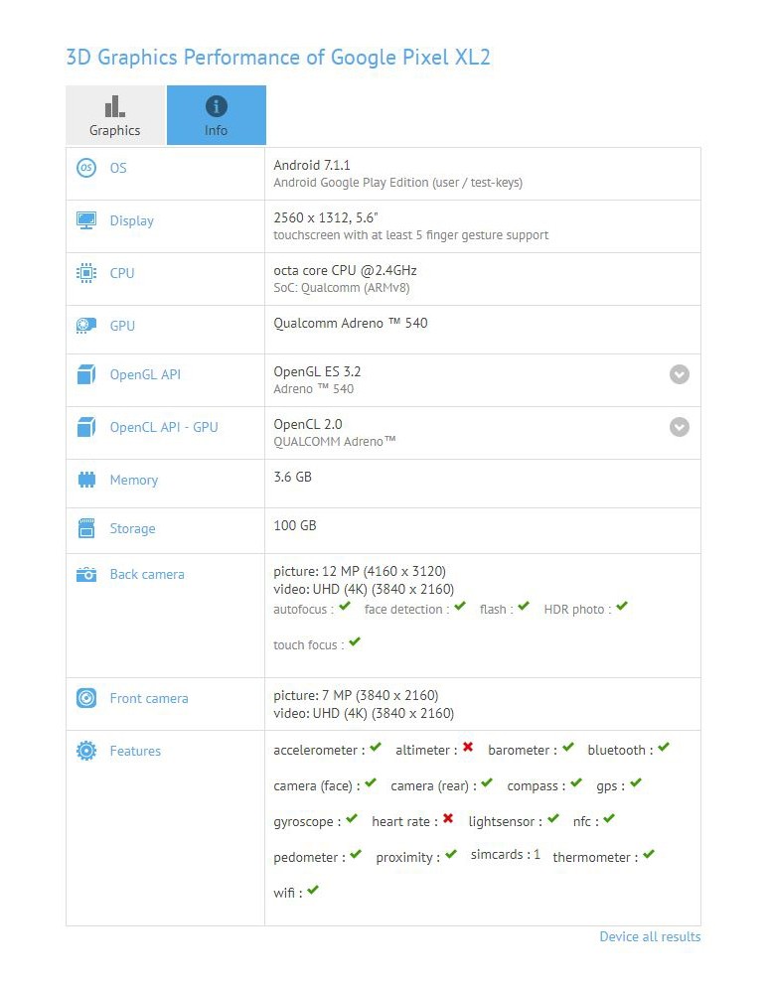Click the Storage label
769x985 pixels.
point(133,529)
